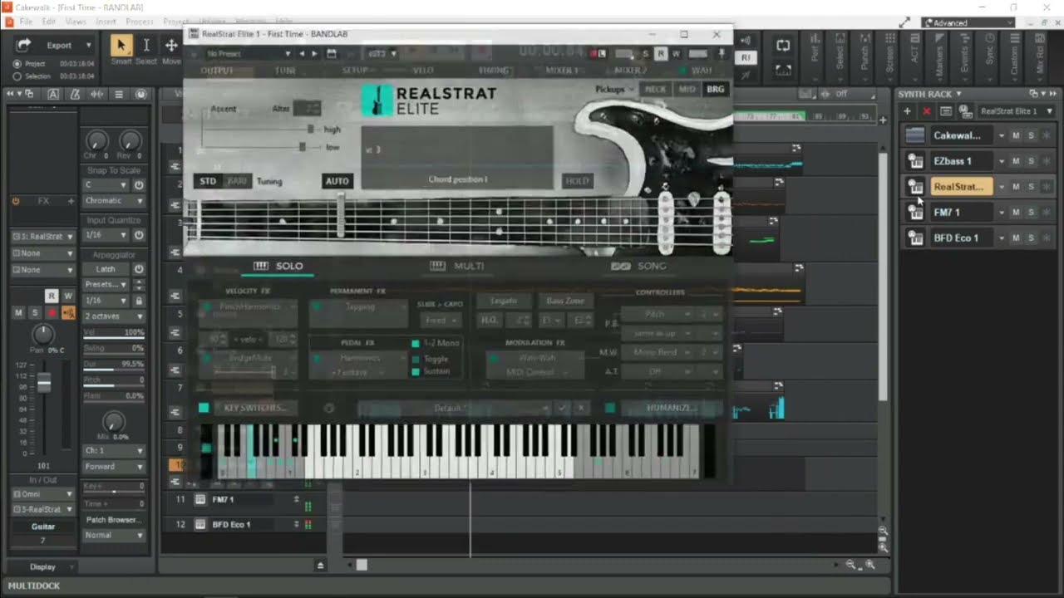Click add track plus above timeline
This screenshot has height=598, width=1064.
click(884, 120)
